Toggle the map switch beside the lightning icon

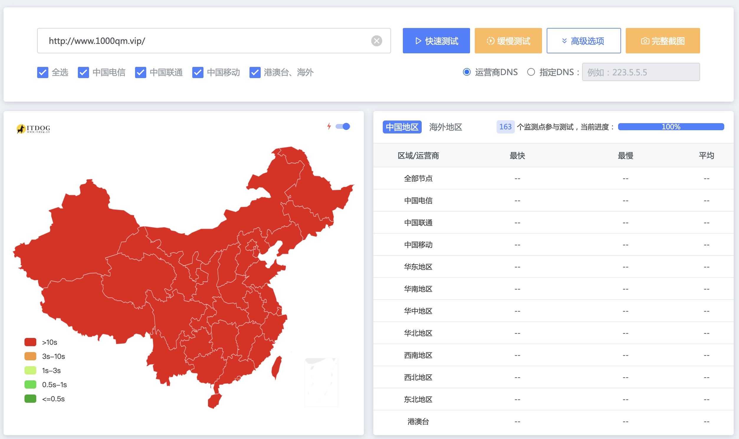[343, 126]
